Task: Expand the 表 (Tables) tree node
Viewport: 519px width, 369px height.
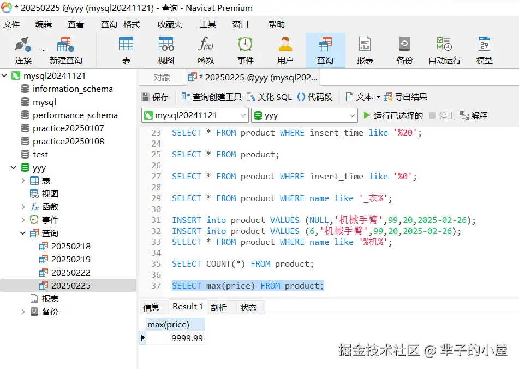Action: (x=23, y=181)
